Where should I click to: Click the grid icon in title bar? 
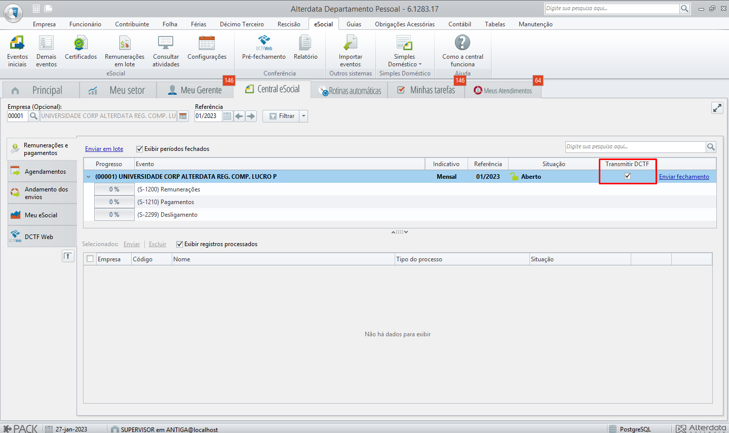pyautogui.click(x=36, y=9)
